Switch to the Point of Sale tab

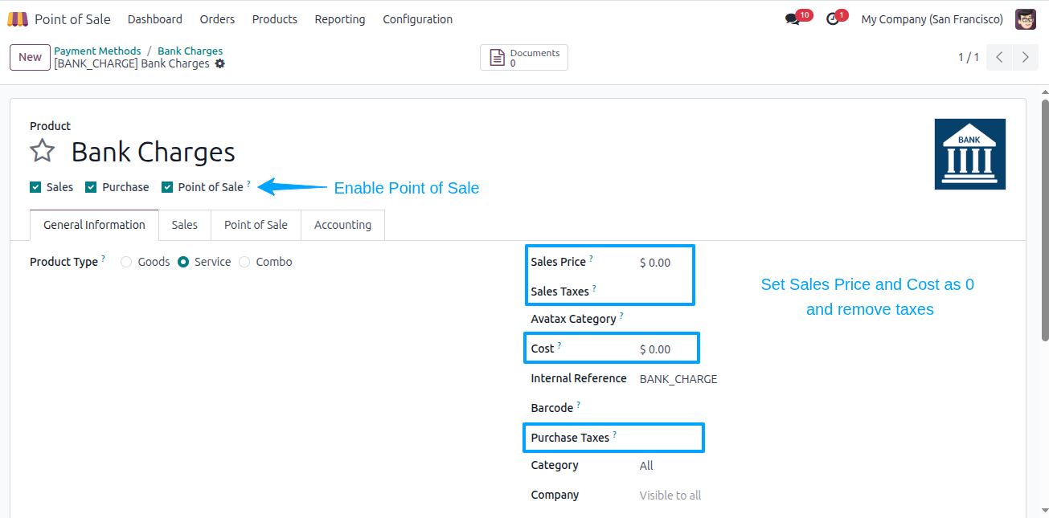pyautogui.click(x=256, y=225)
